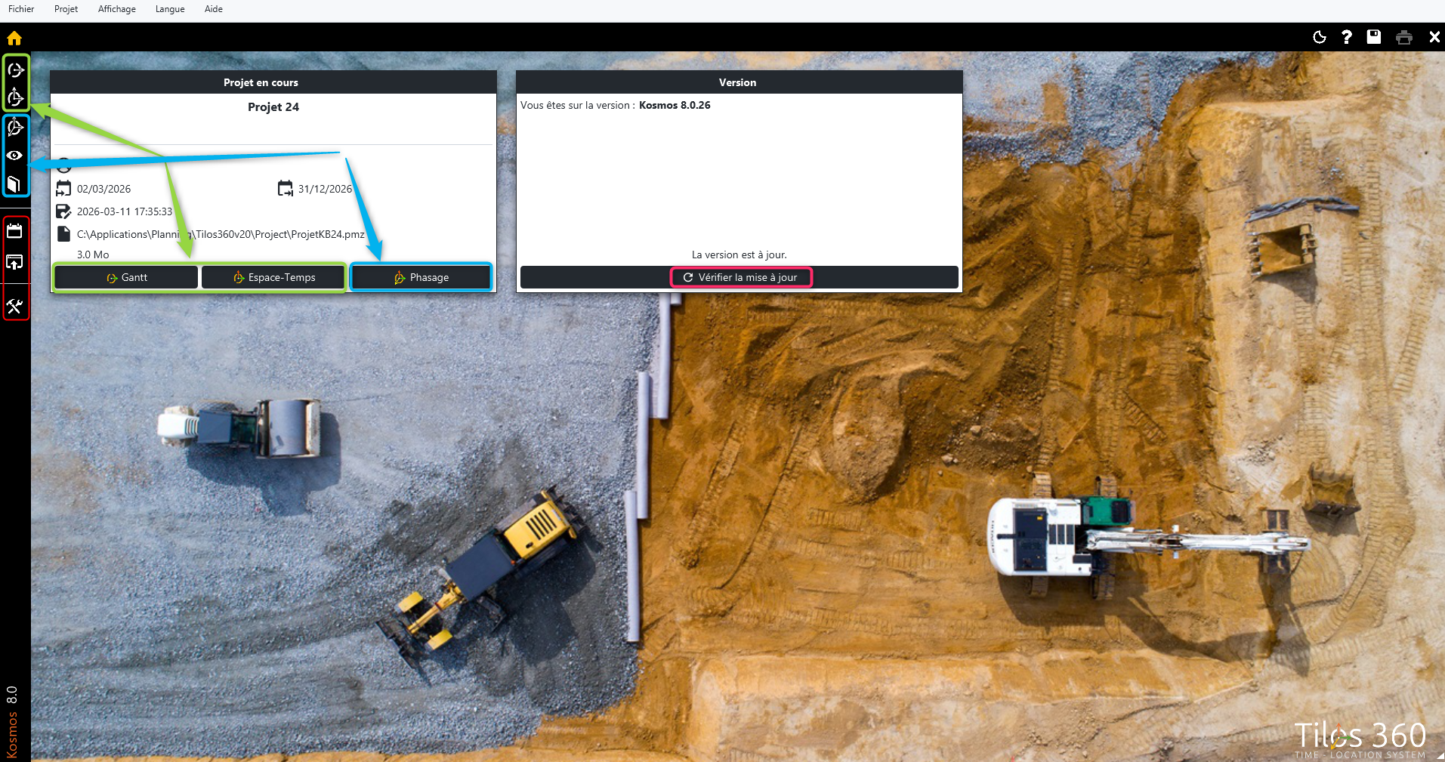Viewport: 1445px width, 762px height.
Task: Toggle dark mode with the moon icon
Action: (x=1320, y=37)
